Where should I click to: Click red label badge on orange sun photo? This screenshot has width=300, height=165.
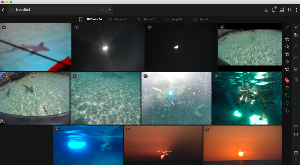207,130
